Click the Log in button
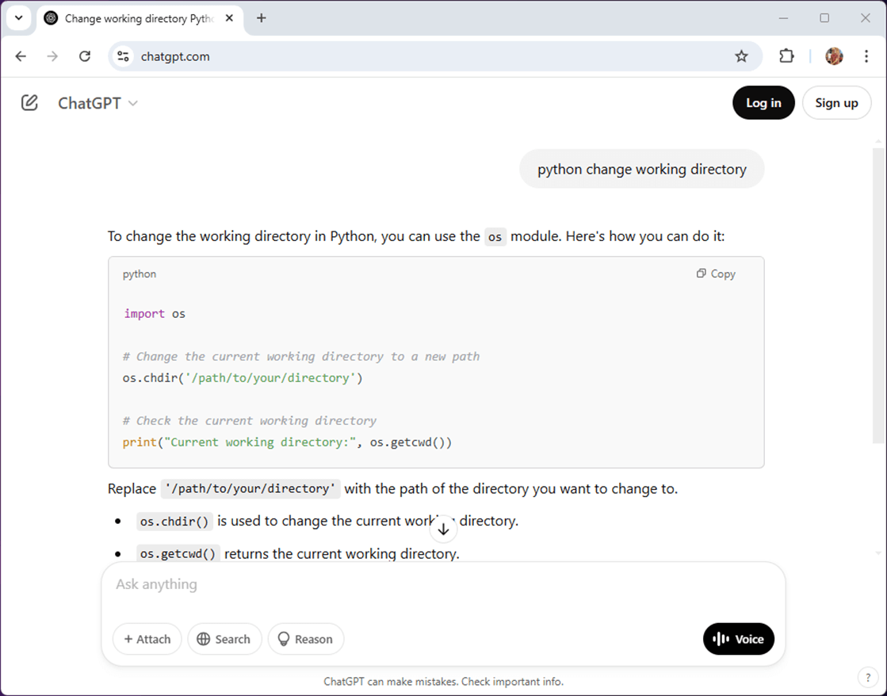887x696 pixels. (763, 103)
